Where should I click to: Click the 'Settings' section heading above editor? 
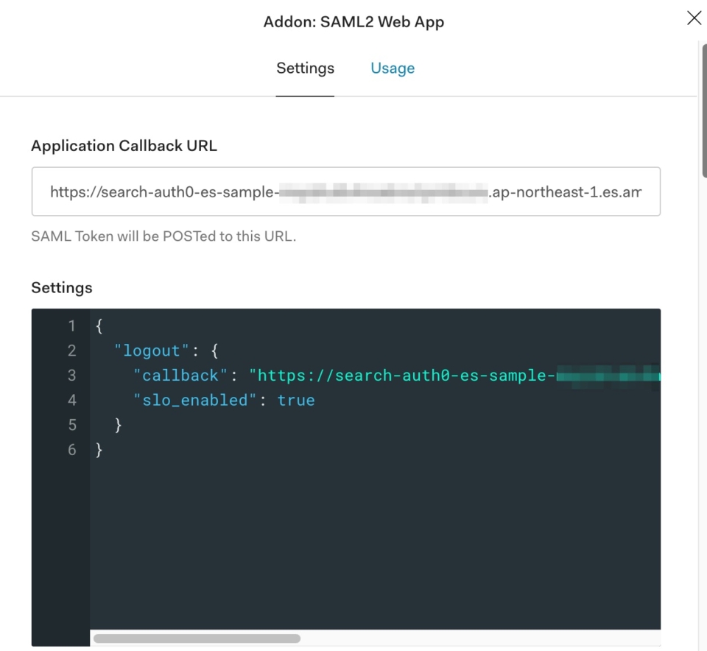pyautogui.click(x=62, y=288)
